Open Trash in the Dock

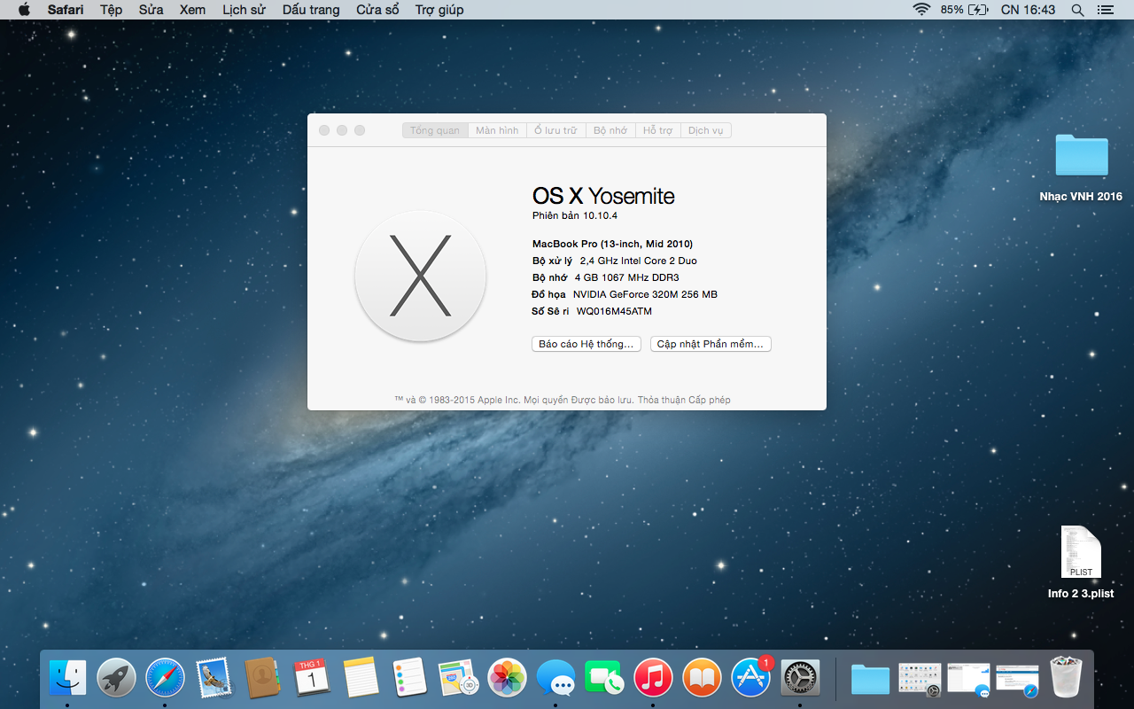pos(1066,678)
